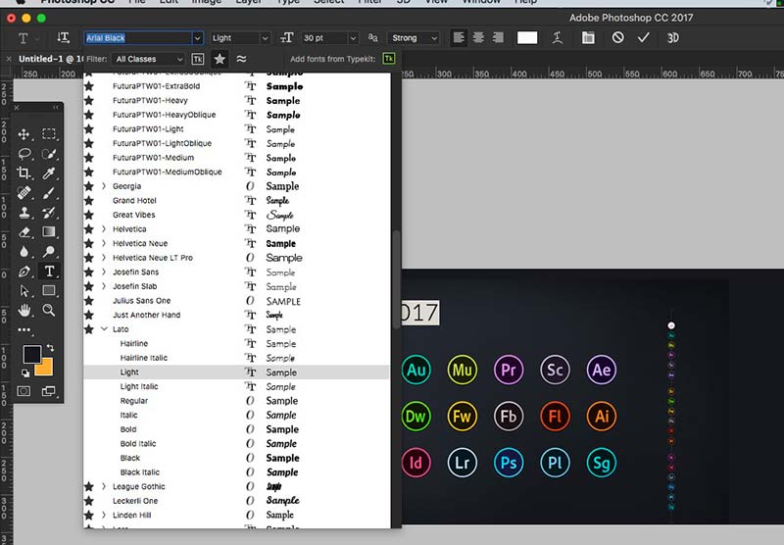The width and height of the screenshot is (784, 545).
Task: Unfavorite the Great Vibes font star
Action: [x=89, y=215]
